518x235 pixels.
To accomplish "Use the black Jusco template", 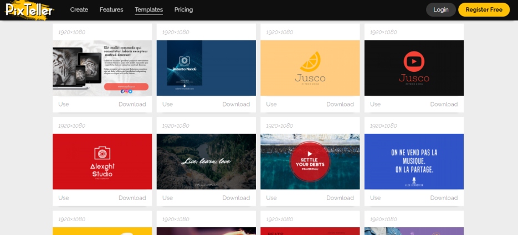I will 375,104.
